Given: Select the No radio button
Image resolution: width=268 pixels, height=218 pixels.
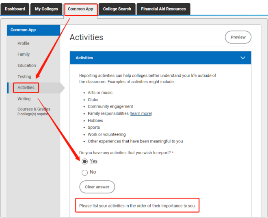Looking at the screenshot, I should click(x=84, y=173).
